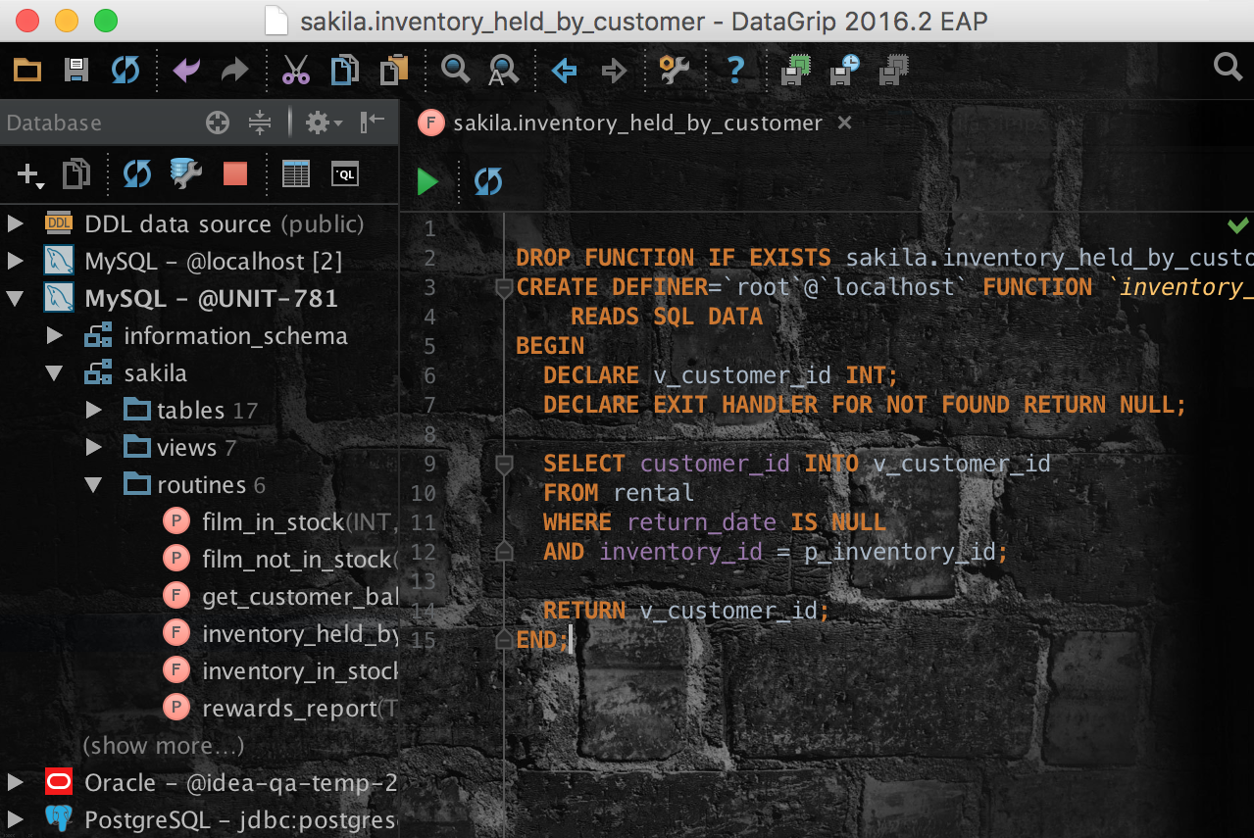The image size is (1254, 838).
Task: Open the SQL console icon
Action: click(345, 174)
